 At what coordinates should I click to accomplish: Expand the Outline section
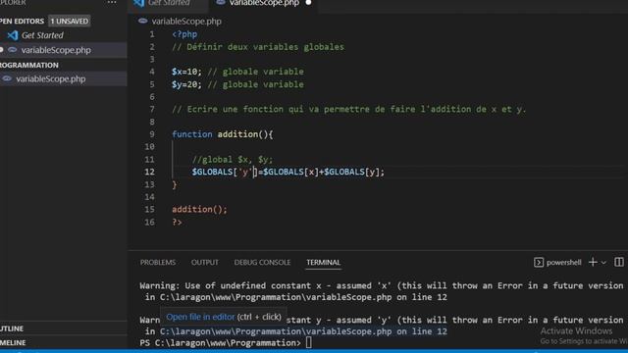coord(12,328)
